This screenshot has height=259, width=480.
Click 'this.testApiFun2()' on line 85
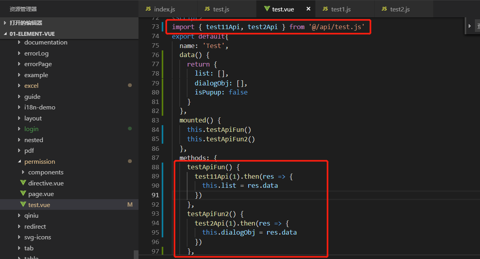click(x=221, y=139)
